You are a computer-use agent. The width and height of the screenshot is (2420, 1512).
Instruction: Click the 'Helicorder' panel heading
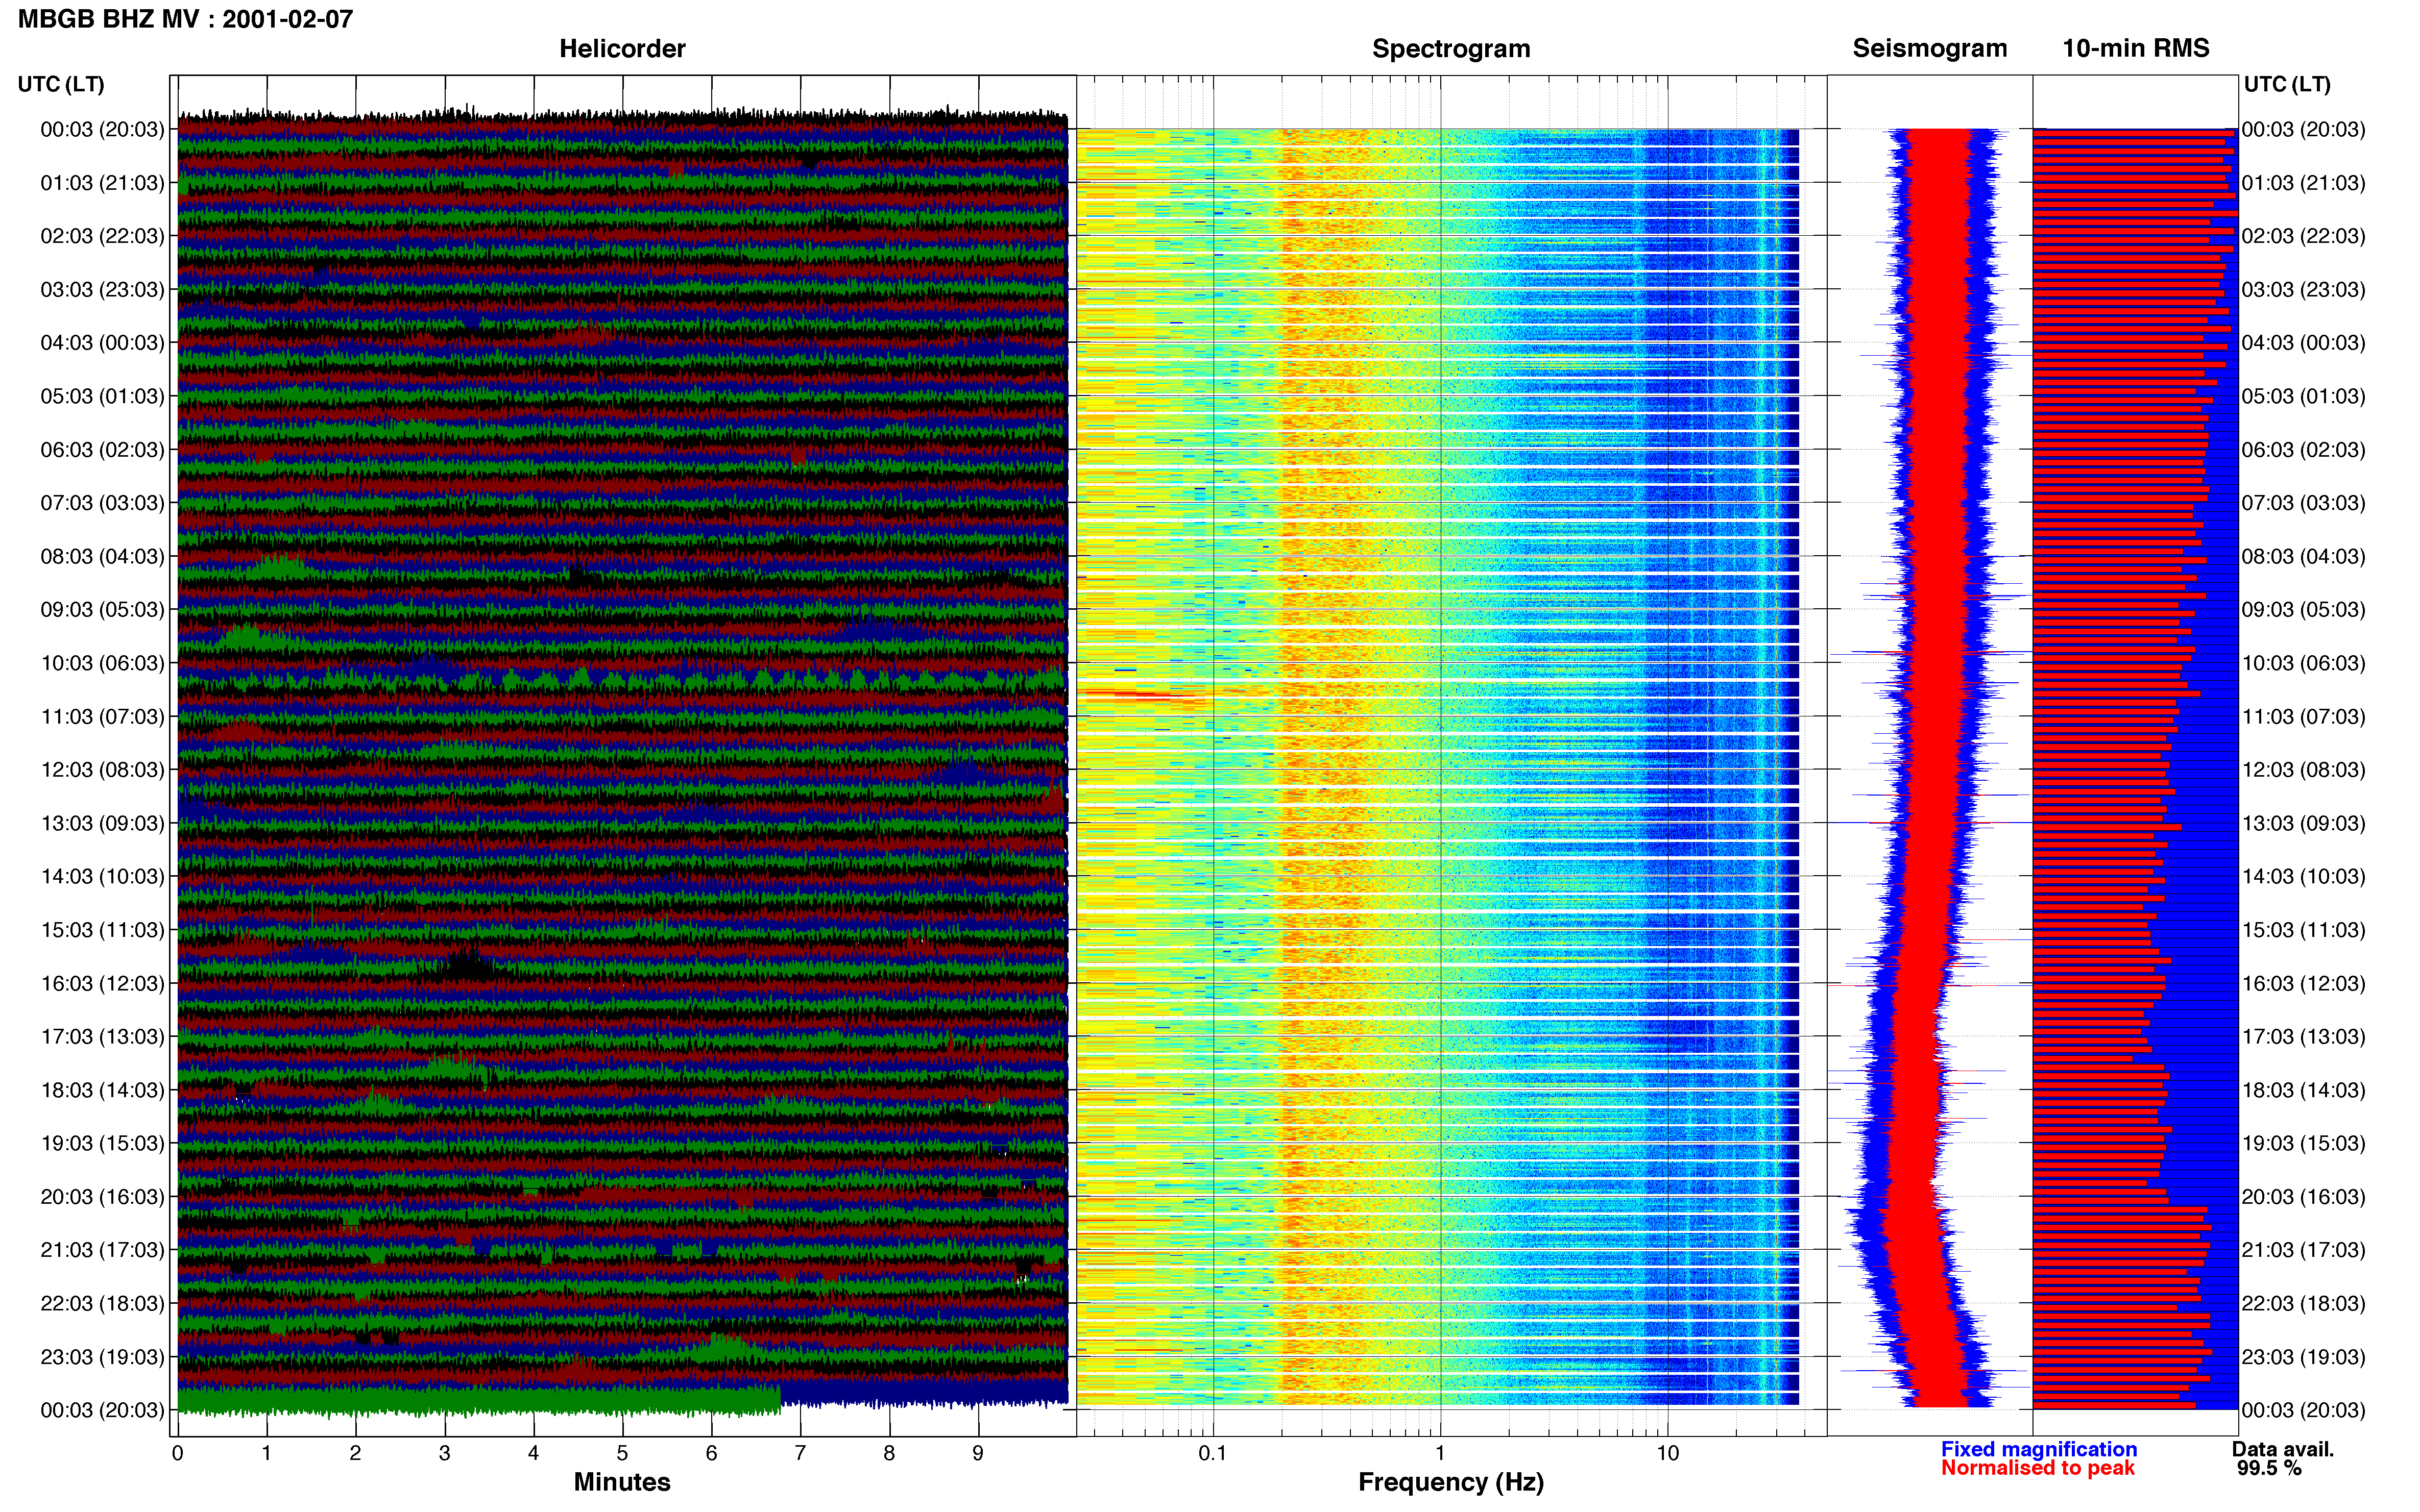point(622,48)
